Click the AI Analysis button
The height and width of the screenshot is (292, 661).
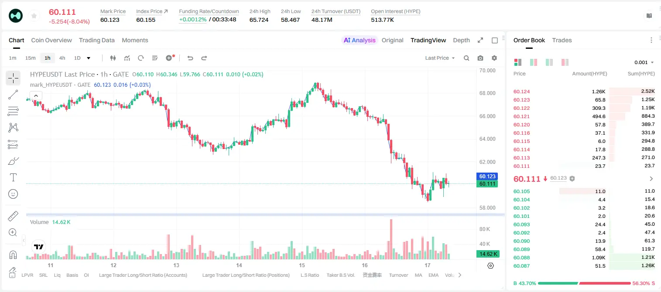359,40
